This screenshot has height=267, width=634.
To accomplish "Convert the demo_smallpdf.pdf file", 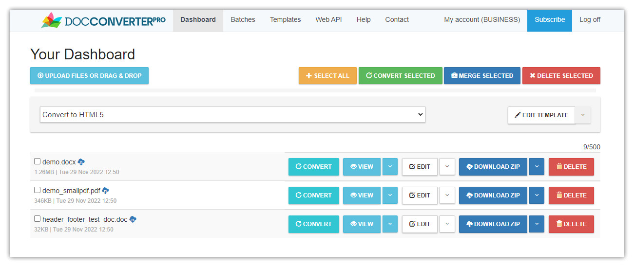I will [x=314, y=196].
